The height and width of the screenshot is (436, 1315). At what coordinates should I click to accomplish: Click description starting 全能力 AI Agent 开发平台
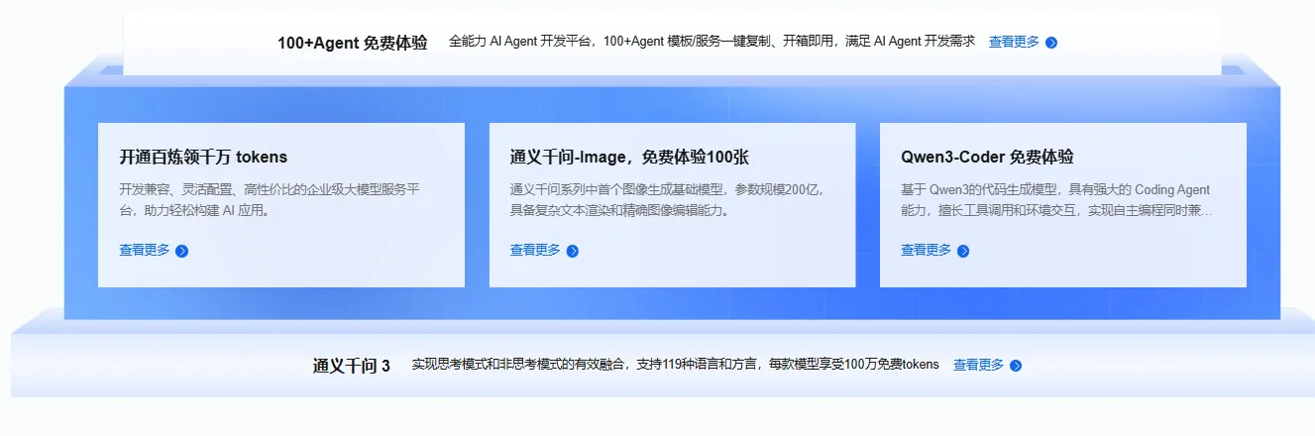(x=712, y=42)
